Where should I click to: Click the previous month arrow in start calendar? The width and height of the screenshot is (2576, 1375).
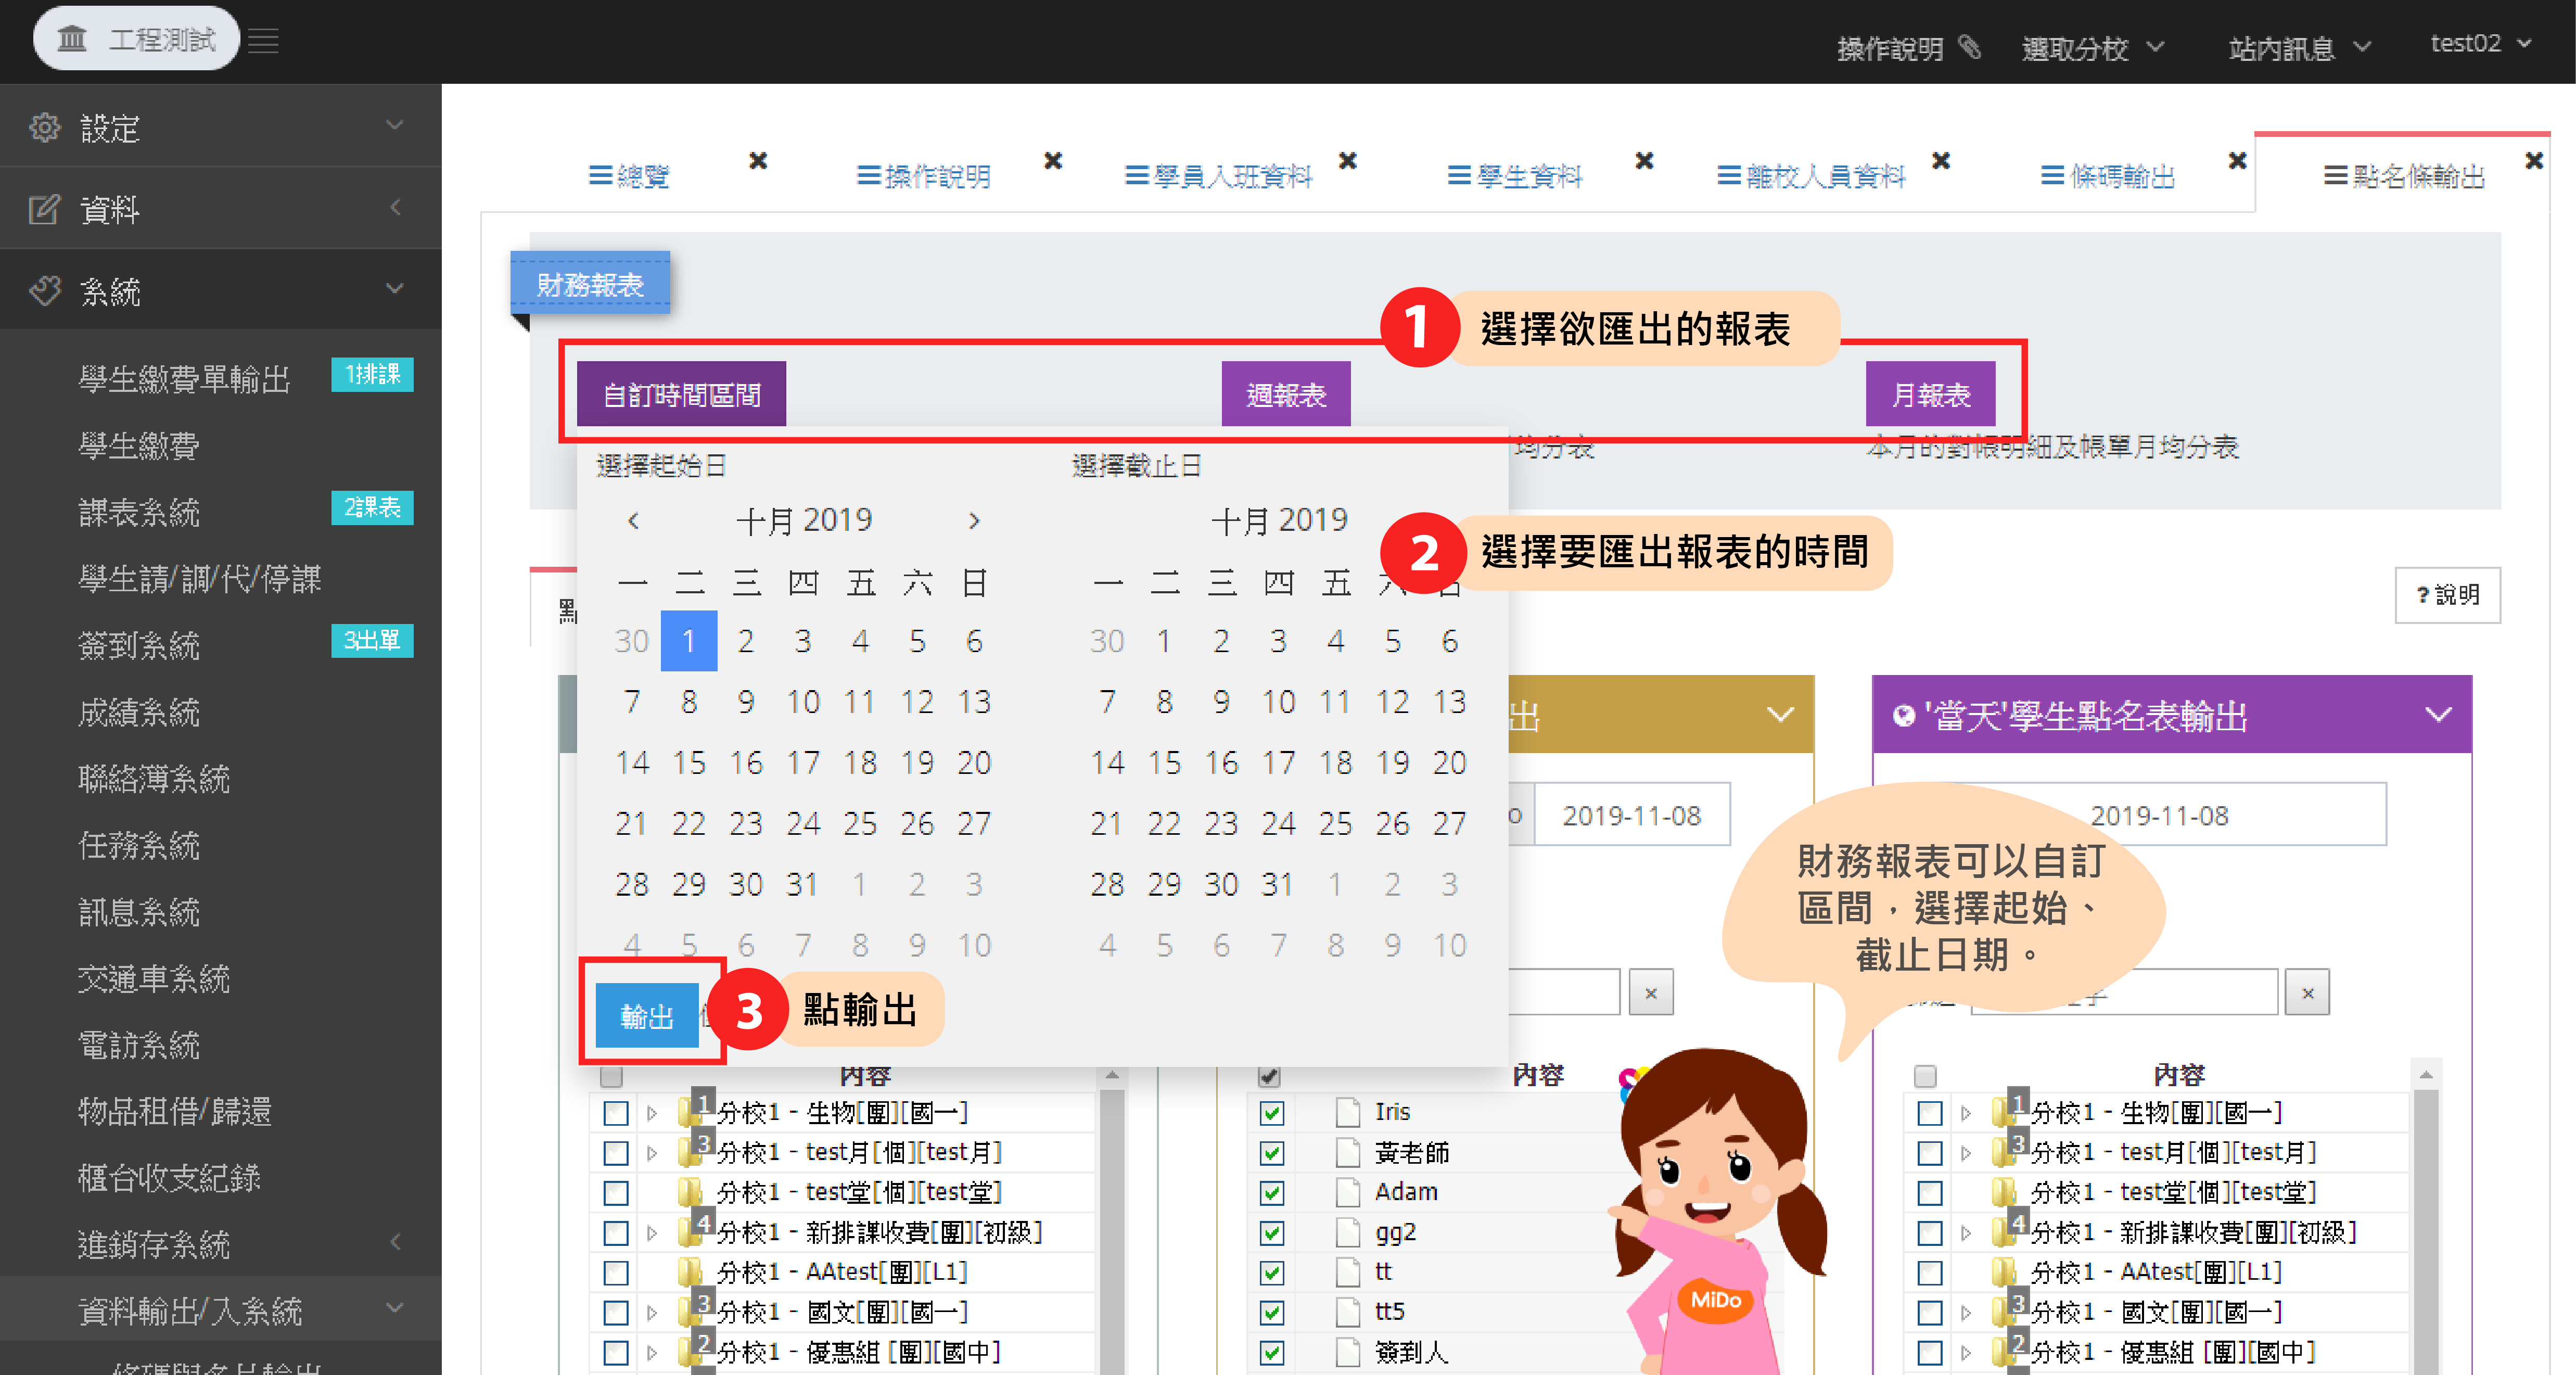tap(633, 521)
